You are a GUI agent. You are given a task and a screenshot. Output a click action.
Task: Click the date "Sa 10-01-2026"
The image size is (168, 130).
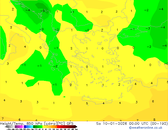click(x=112, y=124)
